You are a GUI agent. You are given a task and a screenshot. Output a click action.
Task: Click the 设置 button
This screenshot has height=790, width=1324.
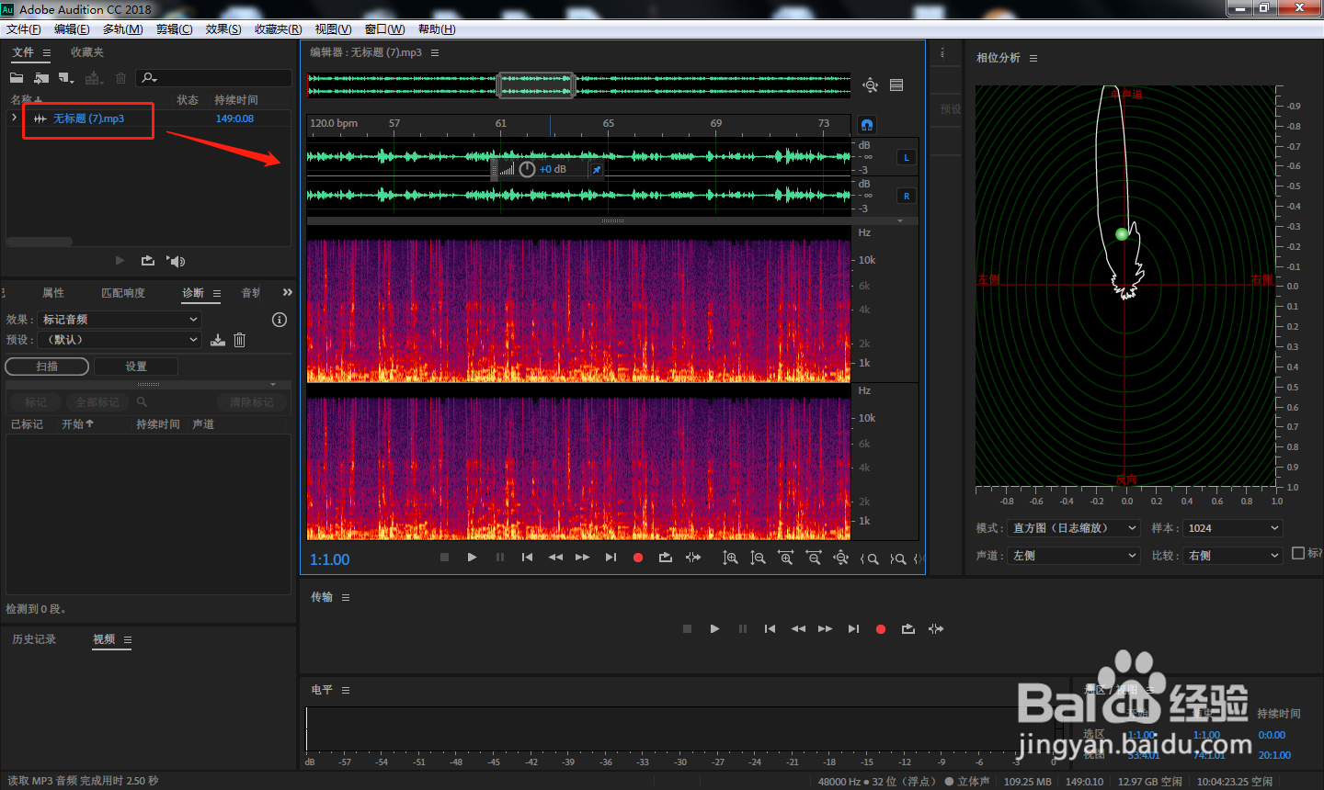[136, 366]
